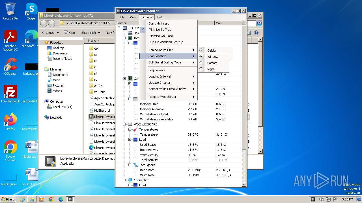Click the Explorer address bar path
362x203 pixels.
click(x=90, y=23)
